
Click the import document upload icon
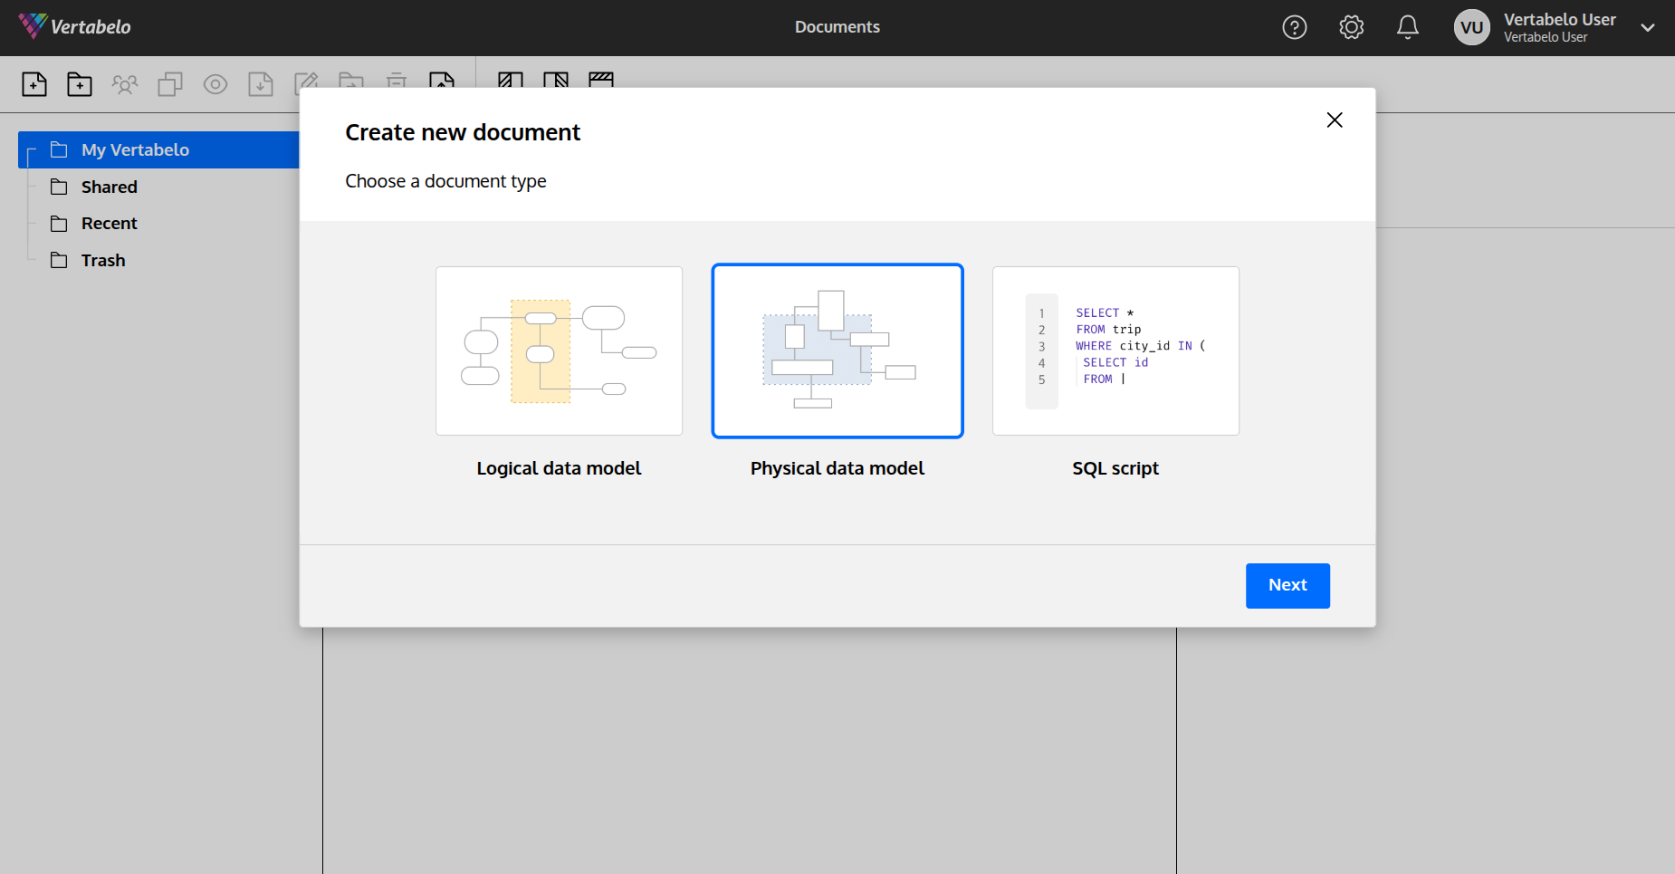point(442,83)
